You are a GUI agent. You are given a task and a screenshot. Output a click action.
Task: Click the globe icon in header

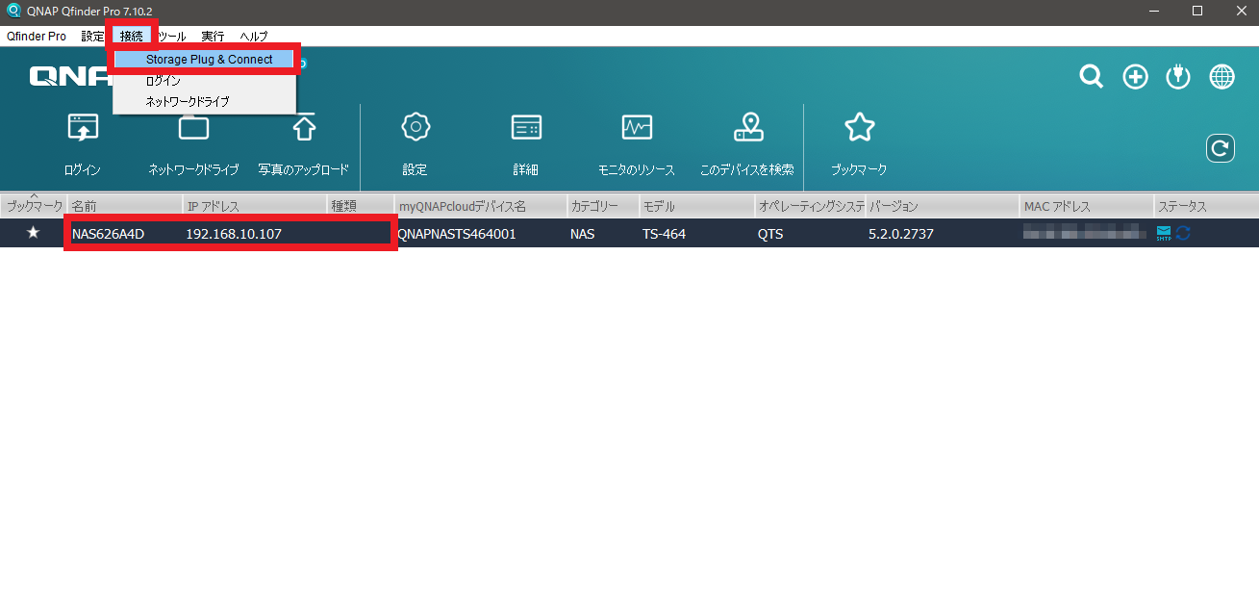pos(1221,77)
